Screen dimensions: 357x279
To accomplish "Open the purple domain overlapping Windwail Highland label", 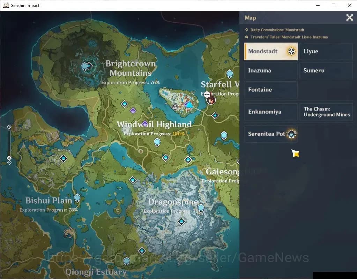I will [x=145, y=124].
